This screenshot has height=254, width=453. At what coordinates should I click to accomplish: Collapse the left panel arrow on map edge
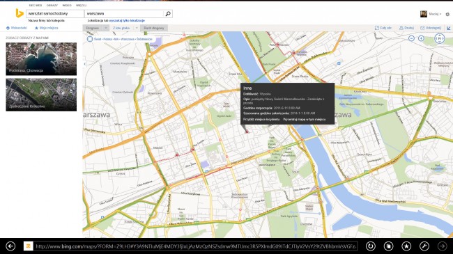[x=84, y=64]
